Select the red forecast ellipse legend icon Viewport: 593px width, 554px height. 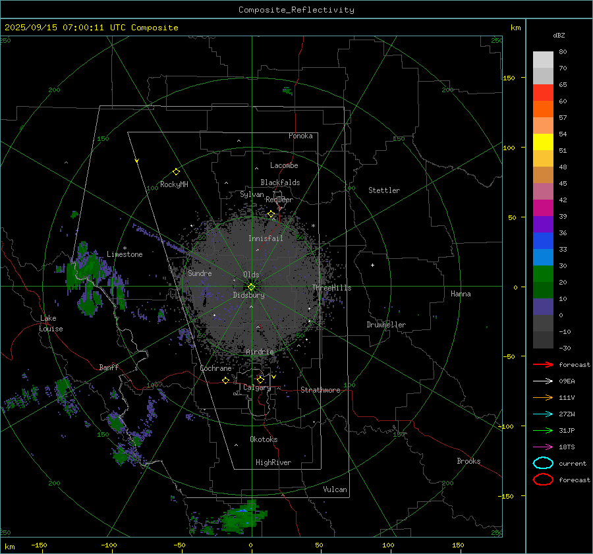tap(543, 480)
